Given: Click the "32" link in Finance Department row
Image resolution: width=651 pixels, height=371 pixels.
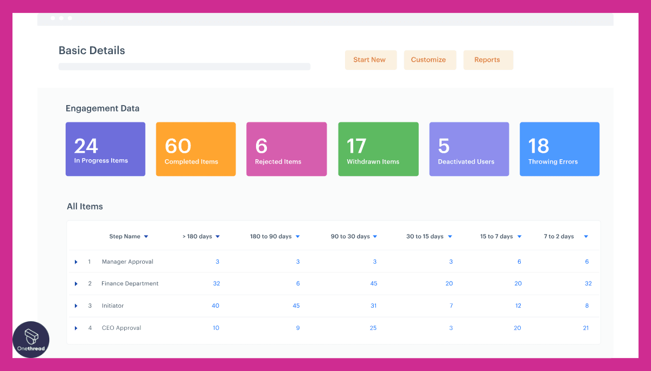Looking at the screenshot, I should coord(216,283).
